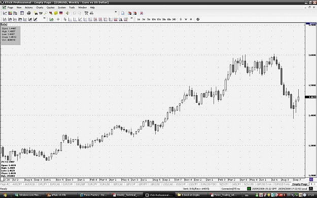Open the Charts menu
This screenshot has height=198, width=317.
(40, 8)
